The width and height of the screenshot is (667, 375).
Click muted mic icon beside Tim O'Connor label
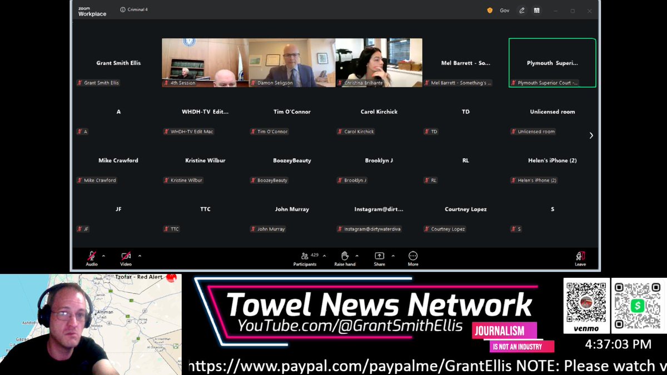coord(253,132)
